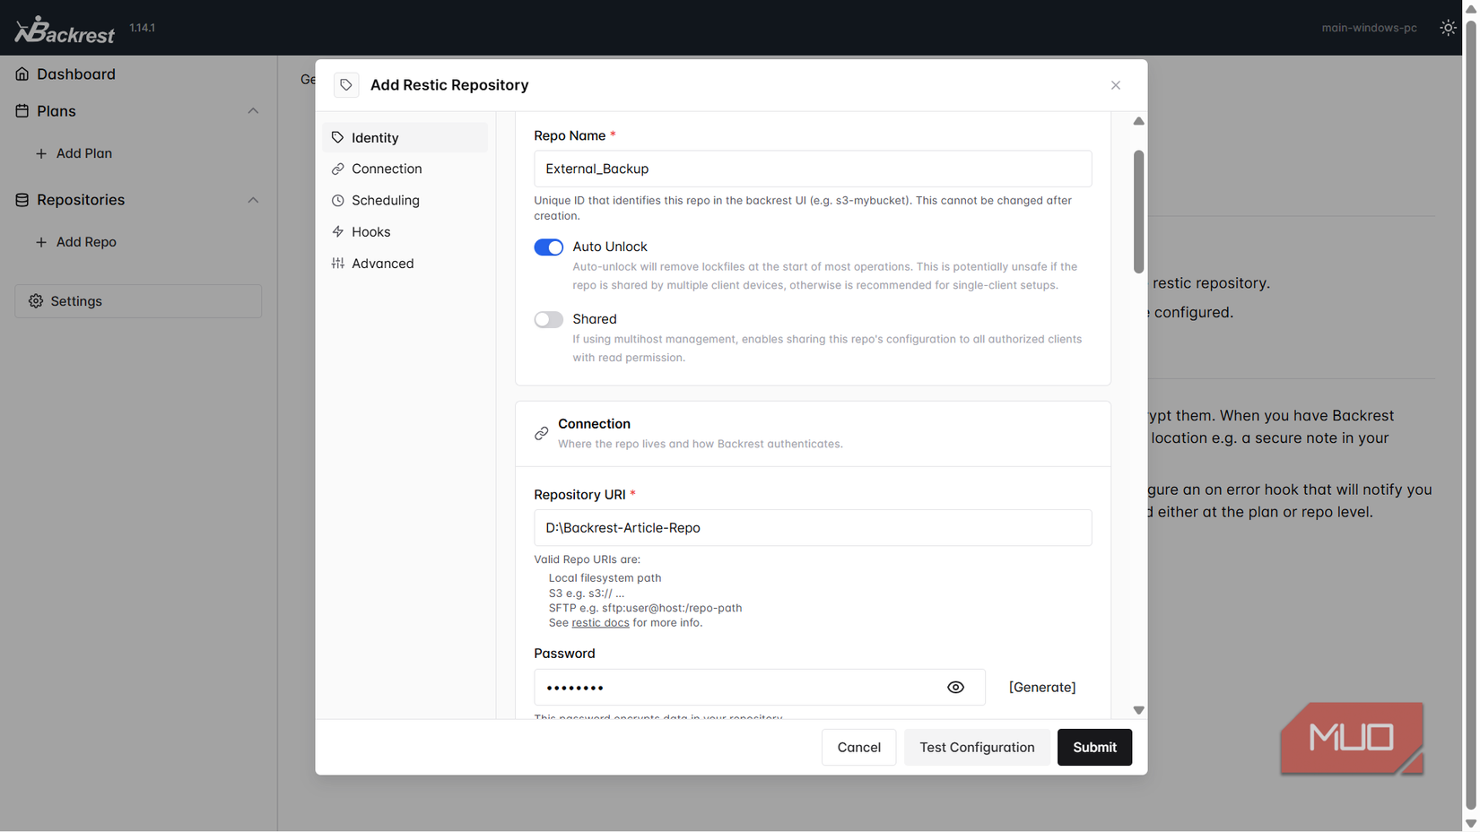Click the Scheduling clock icon
The image size is (1480, 832).
338,201
